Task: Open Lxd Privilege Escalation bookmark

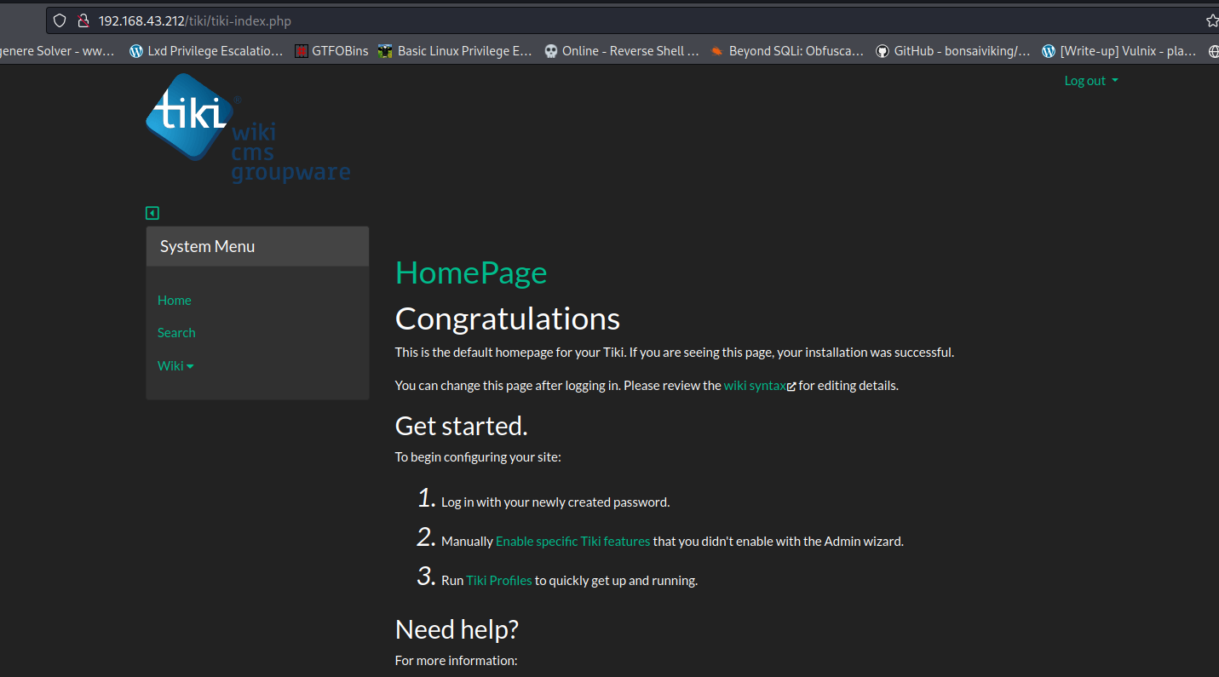Action: click(206, 51)
